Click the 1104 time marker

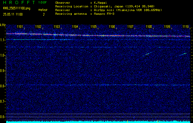[x=75, y=26]
